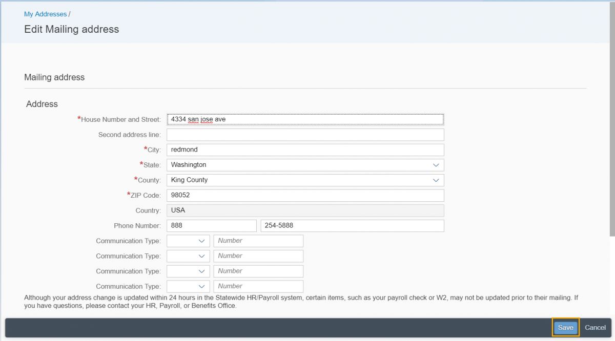Screen dimensions: 615x341
Task: Cancel editing the mailing address
Action: click(x=595, y=328)
